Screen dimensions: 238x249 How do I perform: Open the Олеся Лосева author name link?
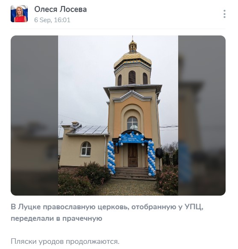[x=61, y=9]
